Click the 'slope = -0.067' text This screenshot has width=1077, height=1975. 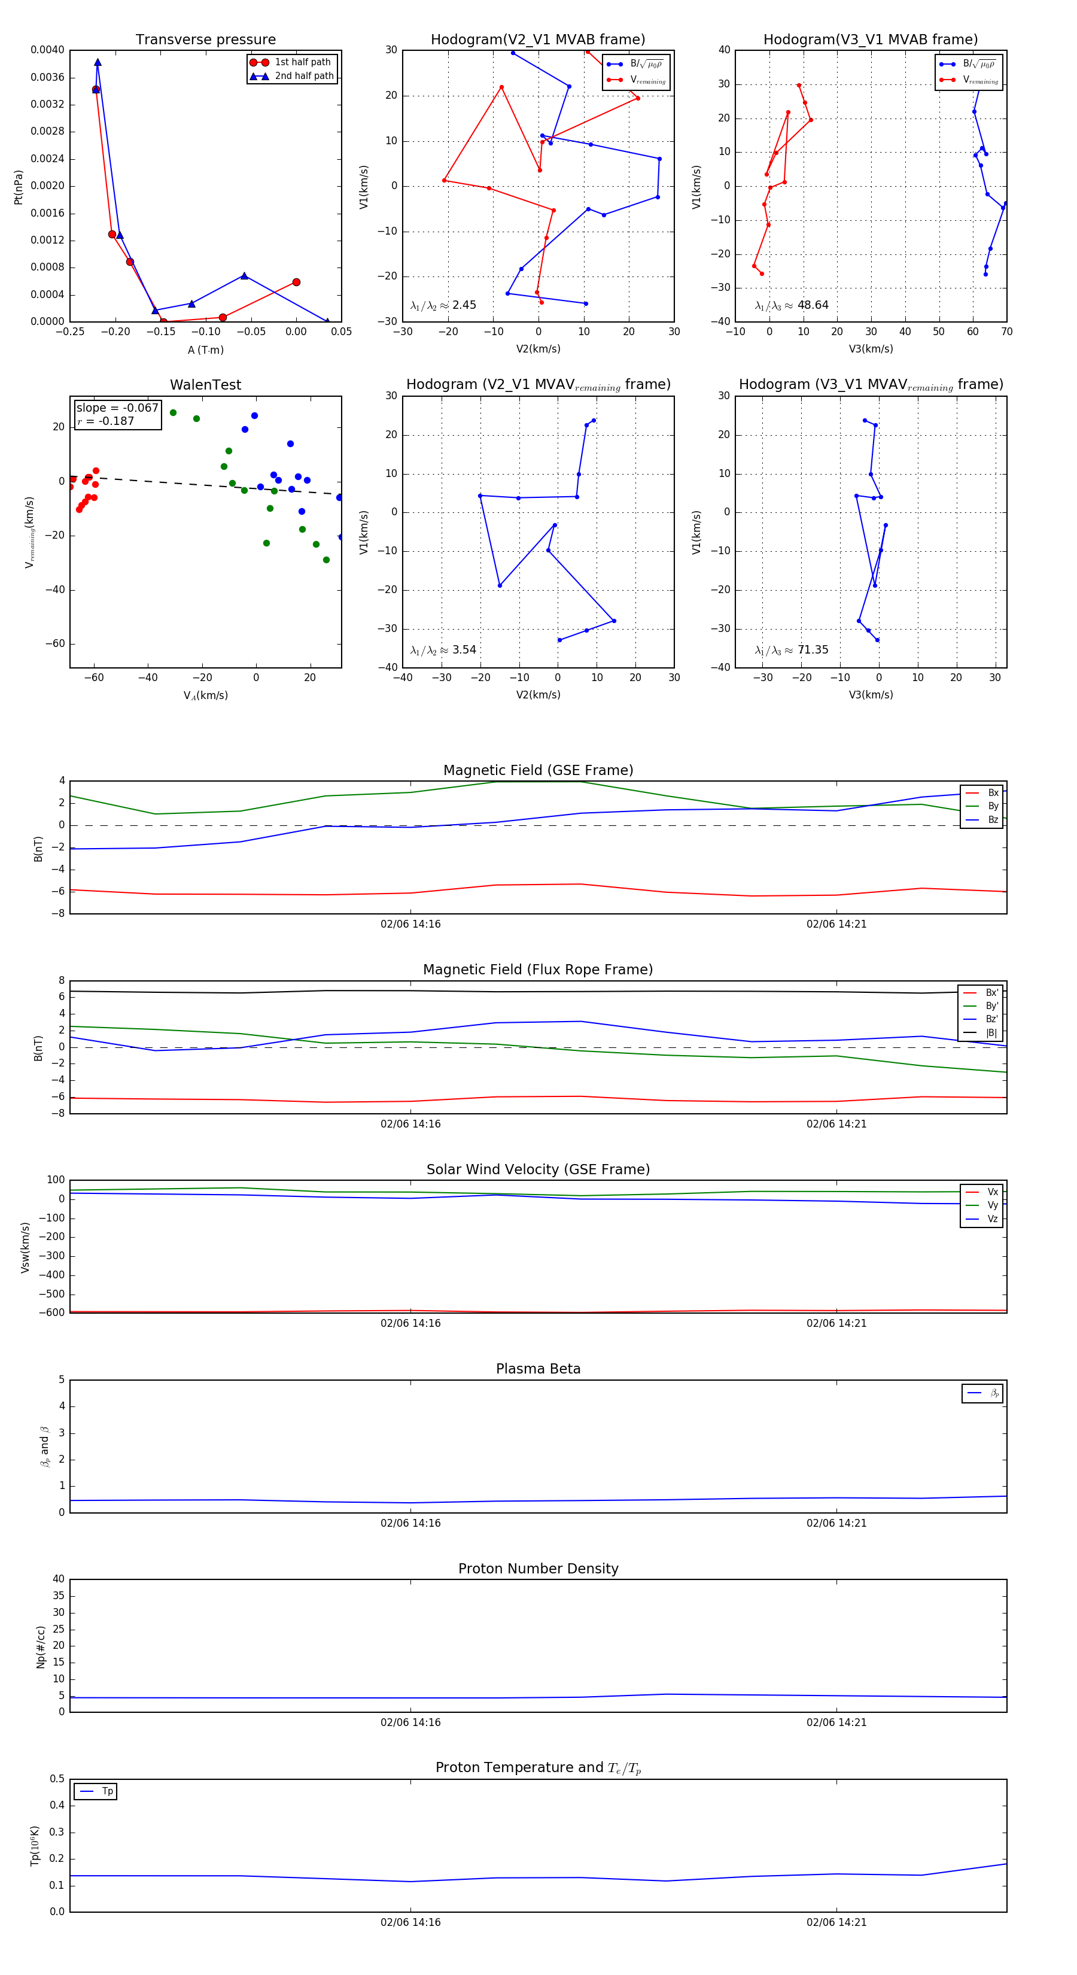[x=117, y=408]
